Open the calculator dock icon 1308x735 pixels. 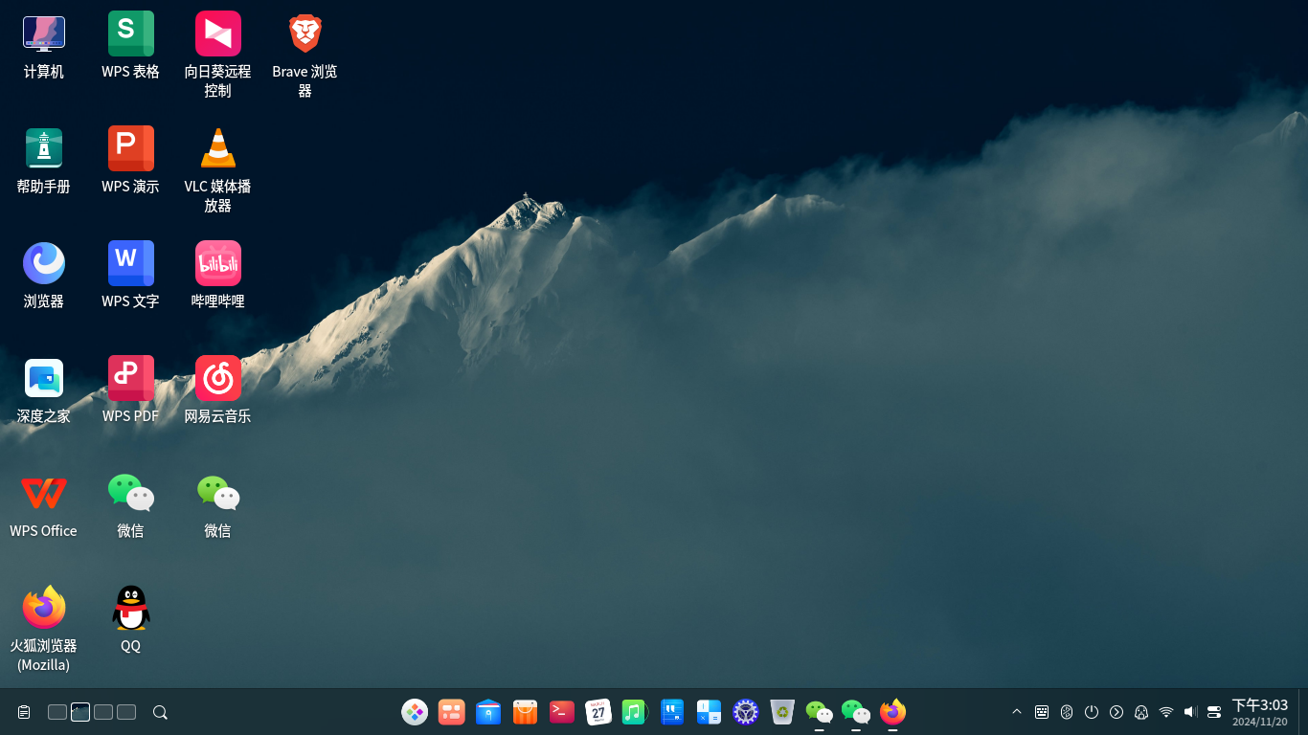pyautogui.click(x=709, y=712)
